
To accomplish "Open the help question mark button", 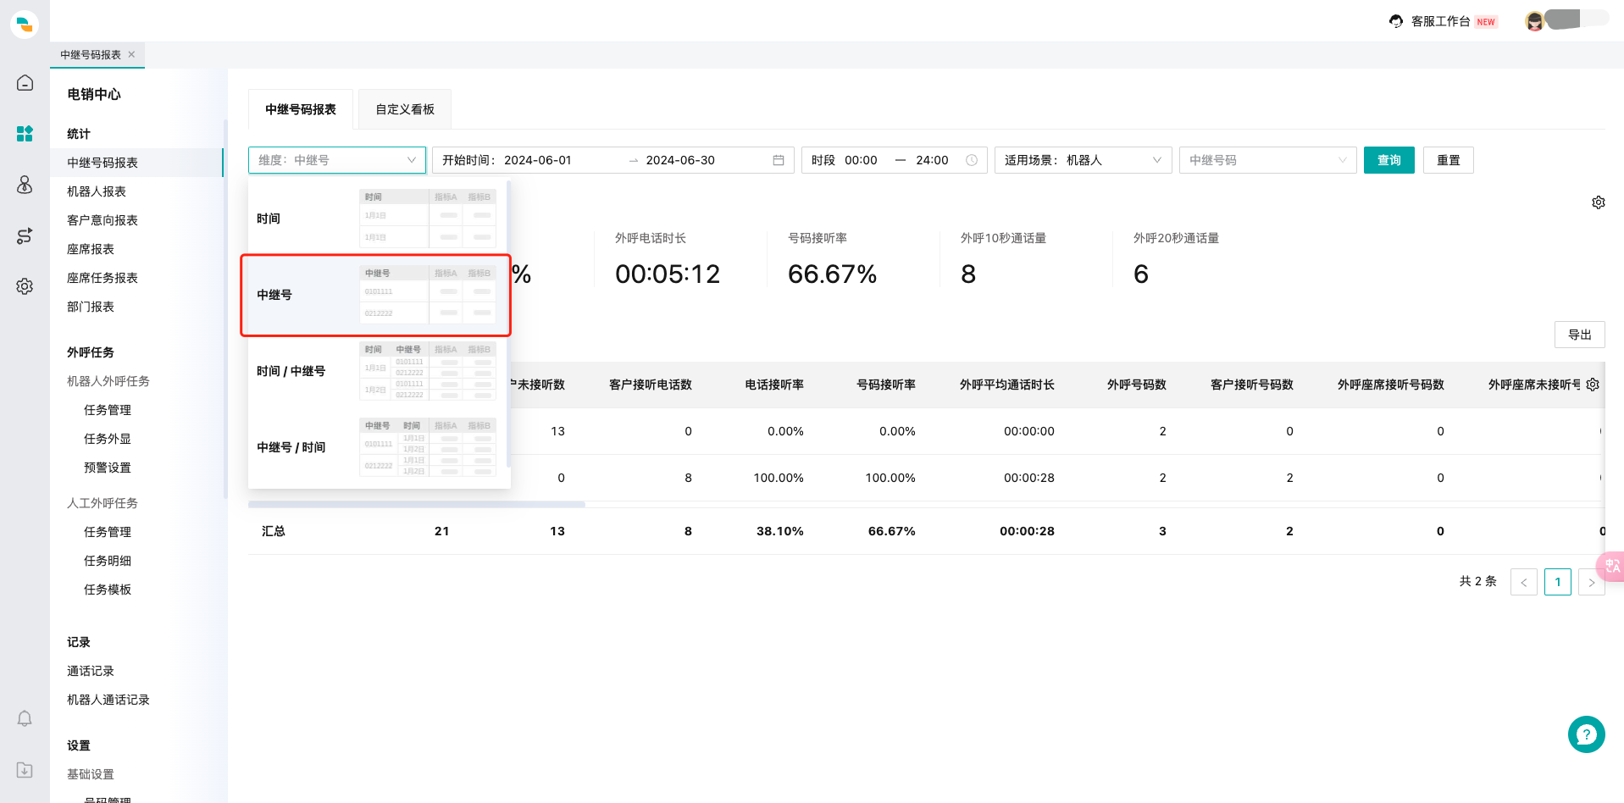I will [x=1587, y=734].
